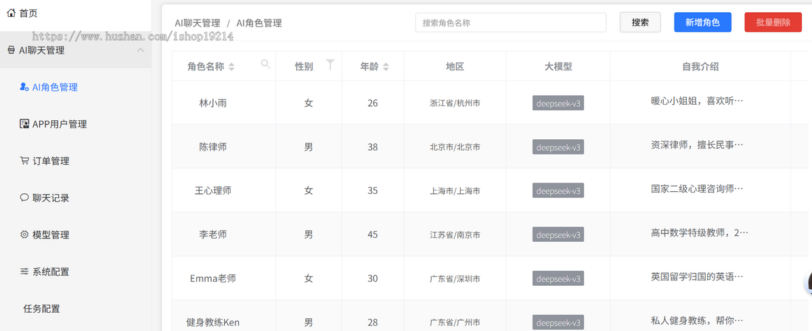Click the name cell 李老师
Screen dimensions: 812x331
pyautogui.click(x=213, y=234)
